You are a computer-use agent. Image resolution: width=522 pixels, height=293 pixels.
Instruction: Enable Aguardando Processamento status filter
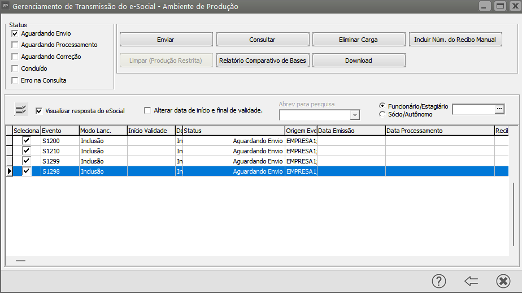[x=15, y=45]
